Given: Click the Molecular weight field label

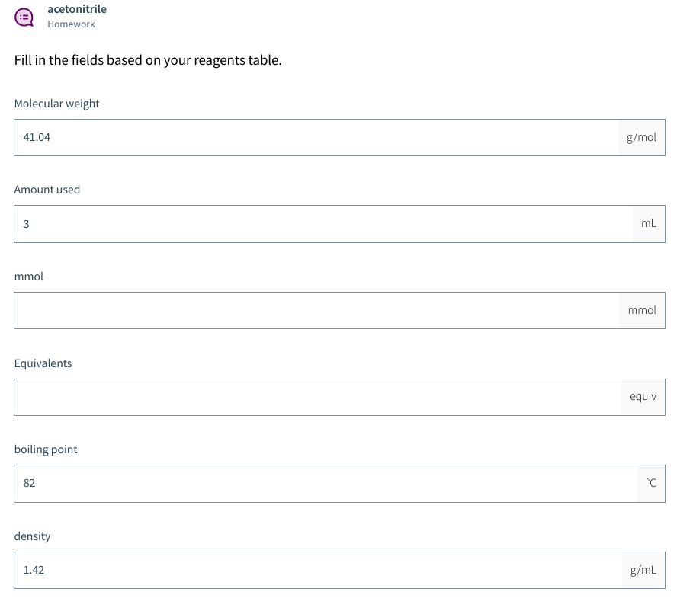Looking at the screenshot, I should (56, 104).
